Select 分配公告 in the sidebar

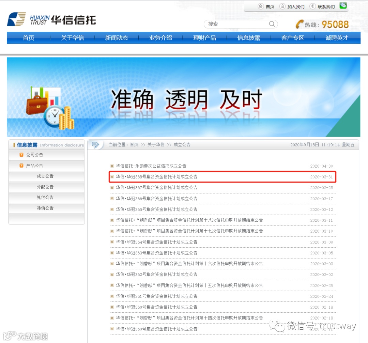[45, 187]
